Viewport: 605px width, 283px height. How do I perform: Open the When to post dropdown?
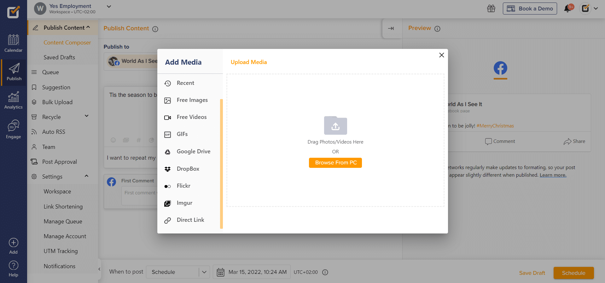[x=178, y=272]
